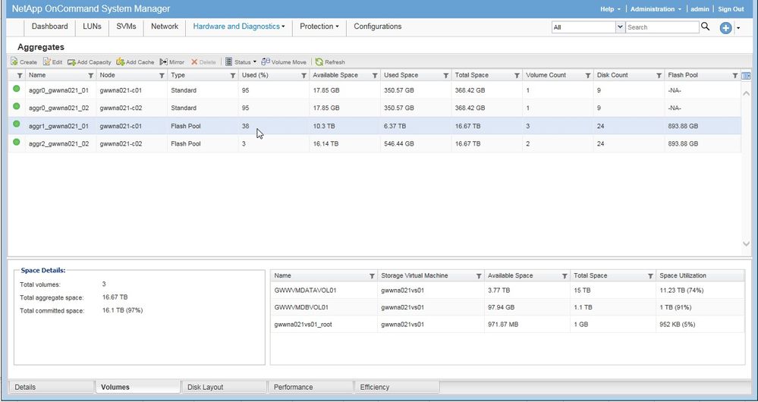Image resolution: width=758 pixels, height=402 pixels.
Task: Switch to the Details bottom tab
Action: click(x=52, y=387)
